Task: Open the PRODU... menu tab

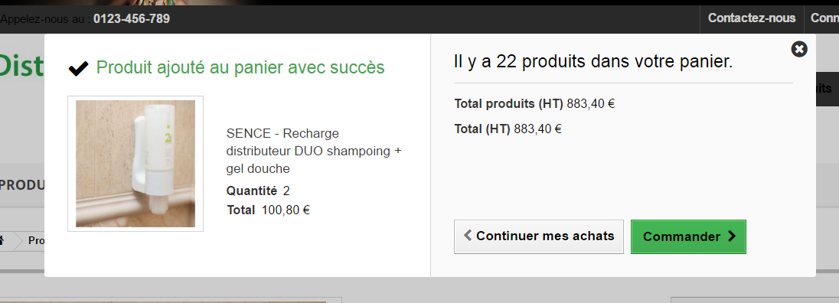Action: [22, 185]
